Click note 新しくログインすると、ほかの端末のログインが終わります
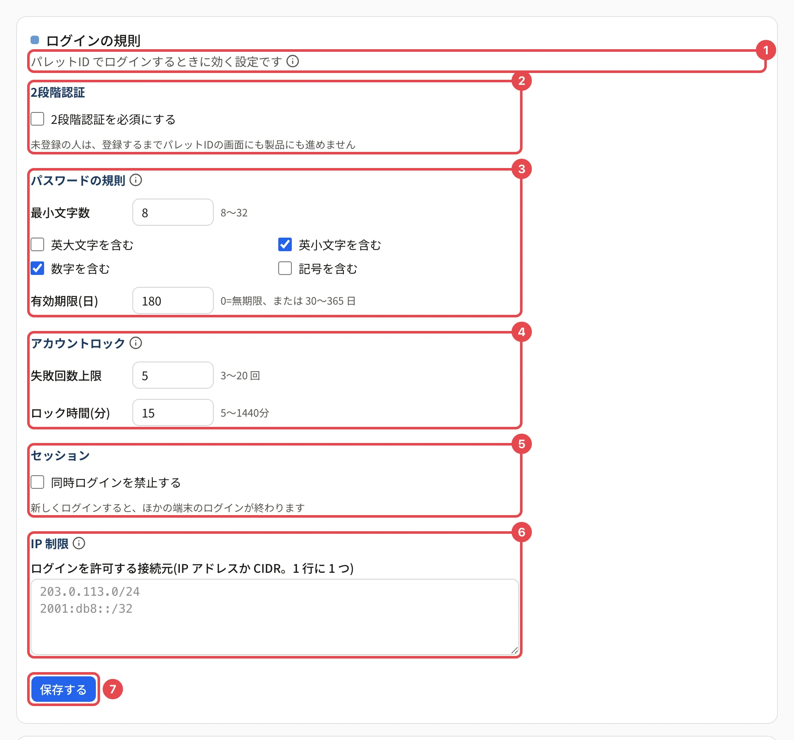 pos(168,508)
